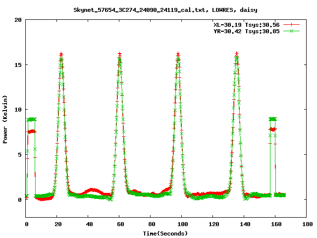Click the x-axis tick label 60

pyautogui.click(x=120, y=224)
